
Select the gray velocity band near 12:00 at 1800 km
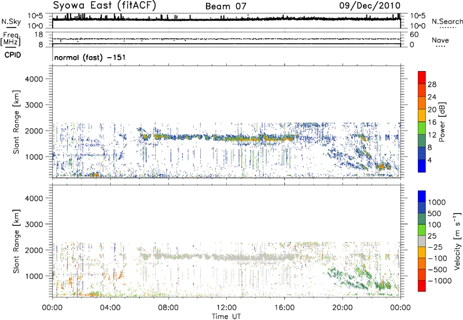point(226,256)
